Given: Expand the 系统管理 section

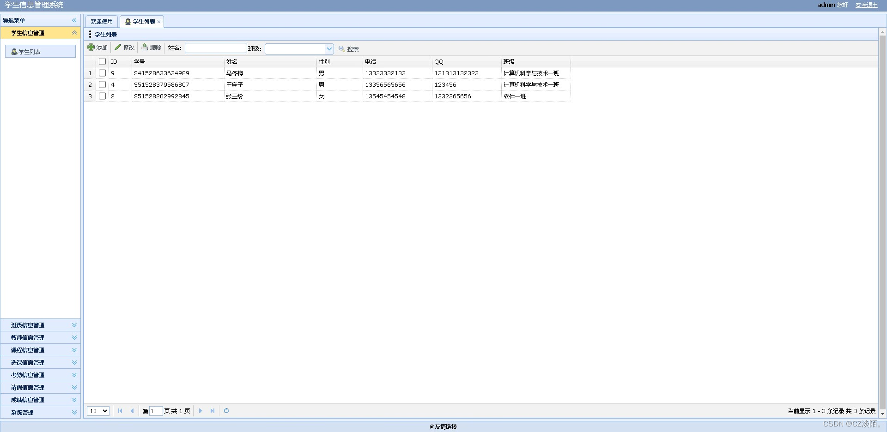Looking at the screenshot, I should click(x=74, y=412).
